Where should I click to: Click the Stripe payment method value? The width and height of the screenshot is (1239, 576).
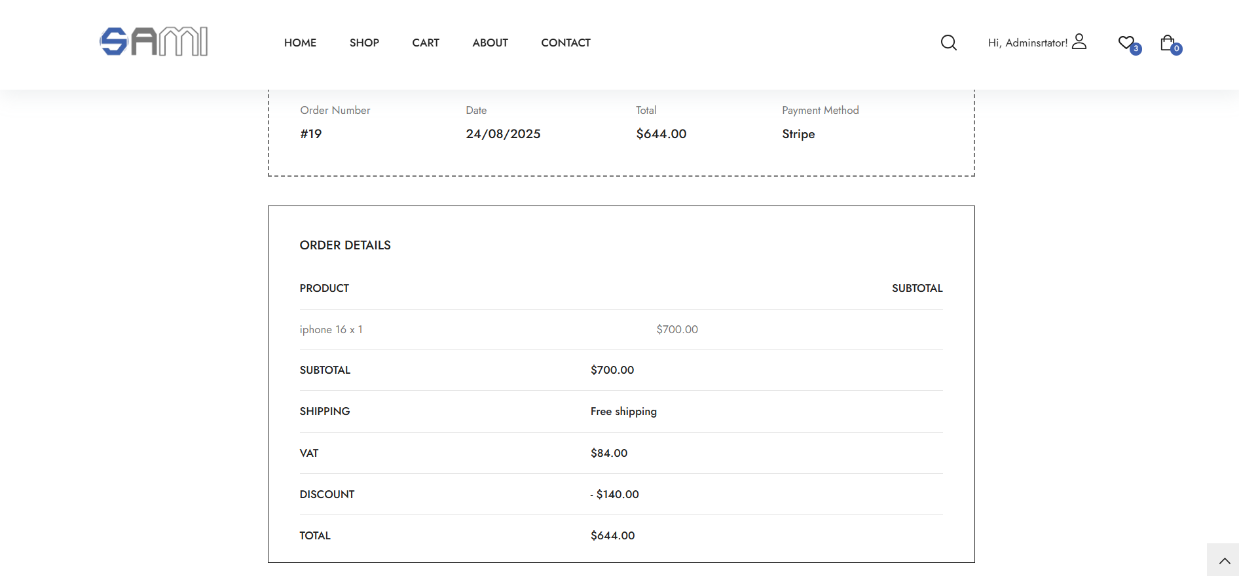click(x=798, y=134)
